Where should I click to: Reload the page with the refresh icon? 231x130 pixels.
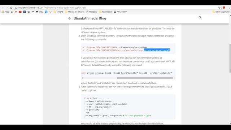coord(11,8)
